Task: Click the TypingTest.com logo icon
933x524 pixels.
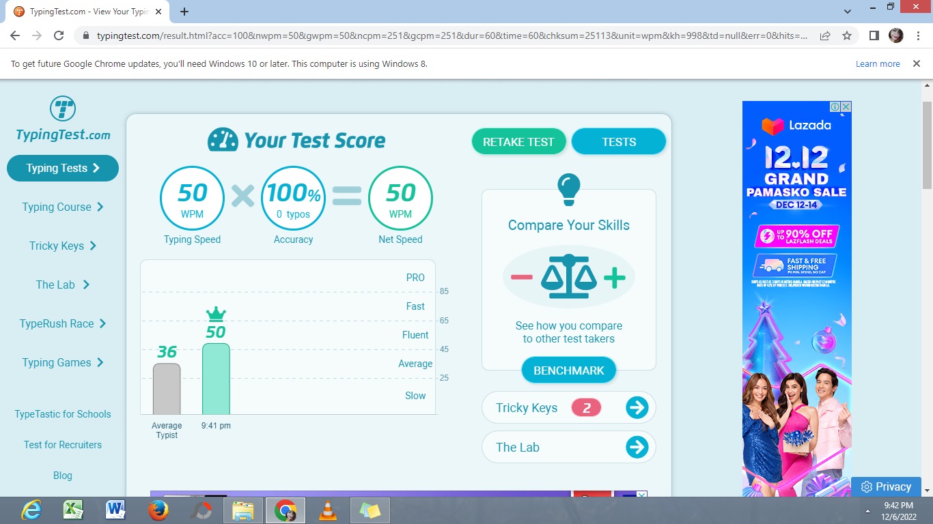Action: 63,109
